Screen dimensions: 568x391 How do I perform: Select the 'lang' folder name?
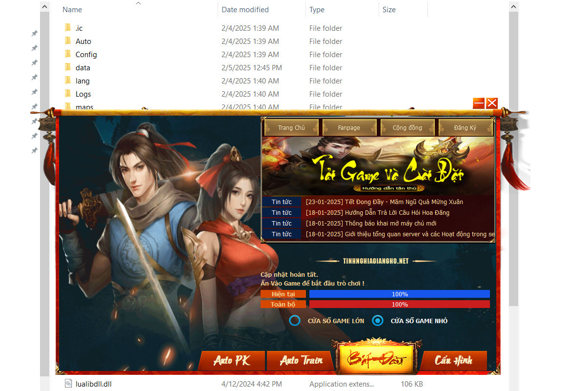82,81
